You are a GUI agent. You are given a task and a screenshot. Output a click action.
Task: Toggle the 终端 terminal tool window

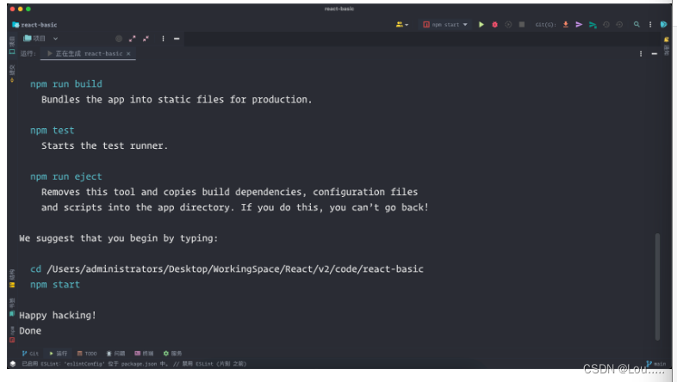pyautogui.click(x=144, y=353)
